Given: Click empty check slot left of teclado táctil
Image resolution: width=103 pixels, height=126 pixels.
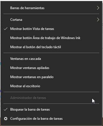Looking at the screenshot, I should pyautogui.click(x=6, y=47).
